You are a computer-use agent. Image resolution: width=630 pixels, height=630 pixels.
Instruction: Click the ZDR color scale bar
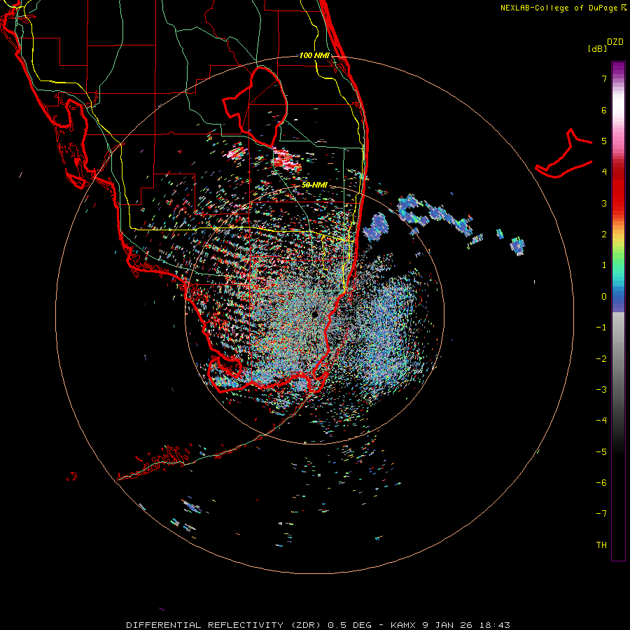pos(618,311)
